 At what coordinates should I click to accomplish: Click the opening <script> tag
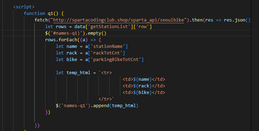[24, 7]
